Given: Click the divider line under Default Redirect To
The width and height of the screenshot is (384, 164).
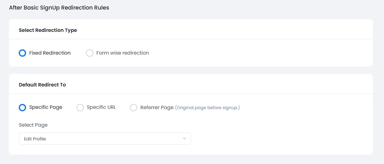Looking at the screenshot, I should click(x=191, y=93).
